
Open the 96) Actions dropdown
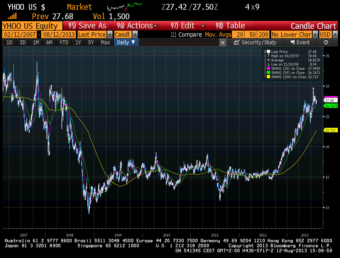point(135,26)
